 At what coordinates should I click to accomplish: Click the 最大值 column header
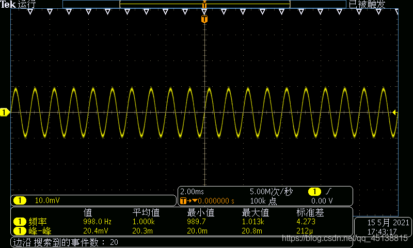coord(255,212)
